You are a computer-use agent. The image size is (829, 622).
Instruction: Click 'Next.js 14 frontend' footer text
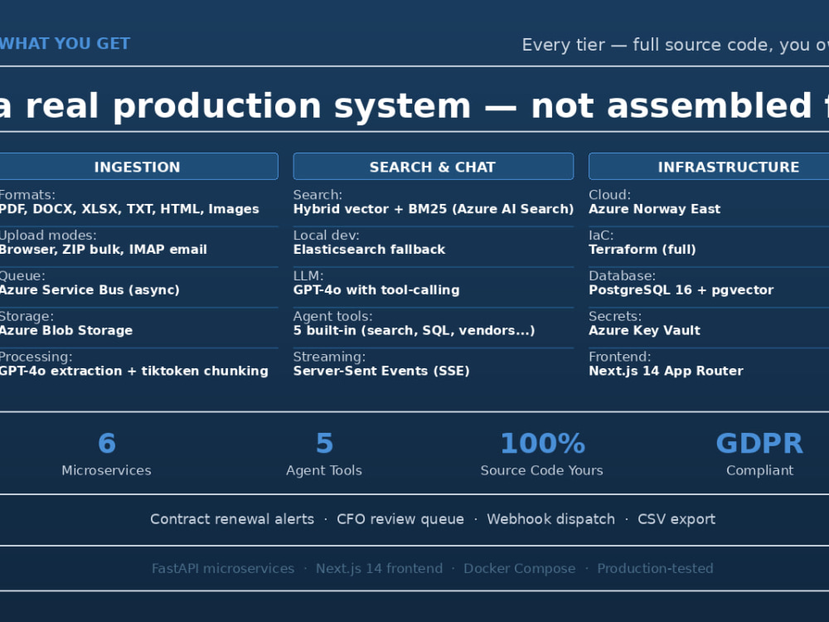point(379,568)
